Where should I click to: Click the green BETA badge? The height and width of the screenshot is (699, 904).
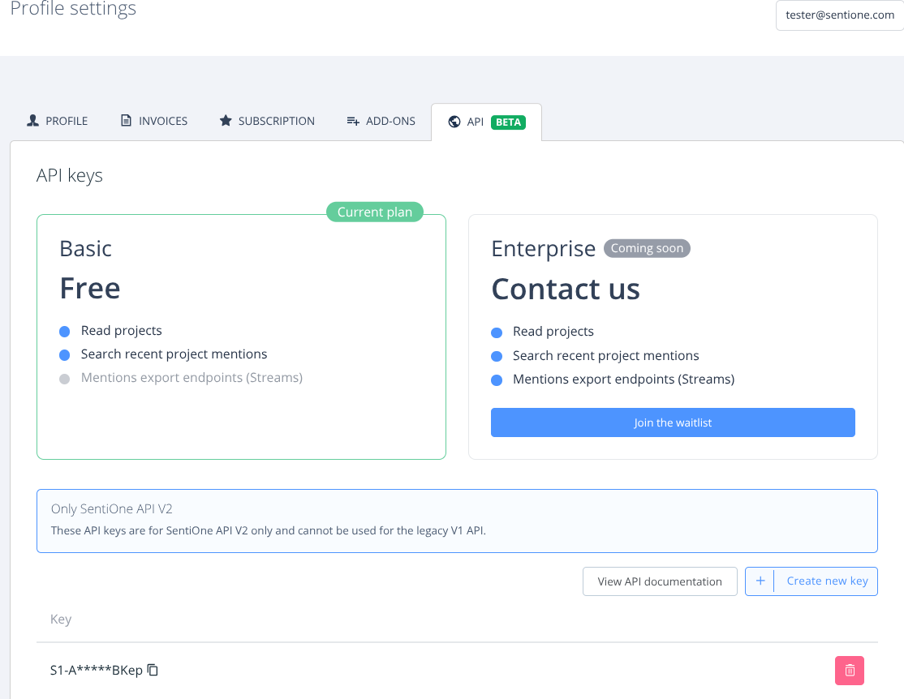(508, 122)
